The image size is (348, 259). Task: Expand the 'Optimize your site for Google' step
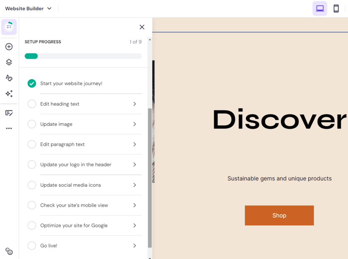[x=134, y=225]
